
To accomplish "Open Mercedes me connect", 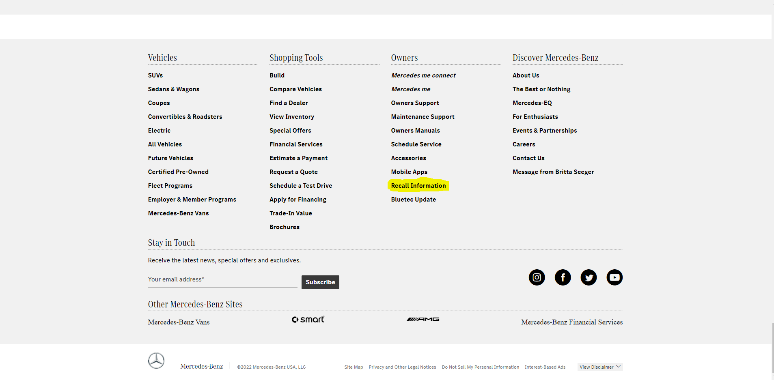I will click(423, 75).
